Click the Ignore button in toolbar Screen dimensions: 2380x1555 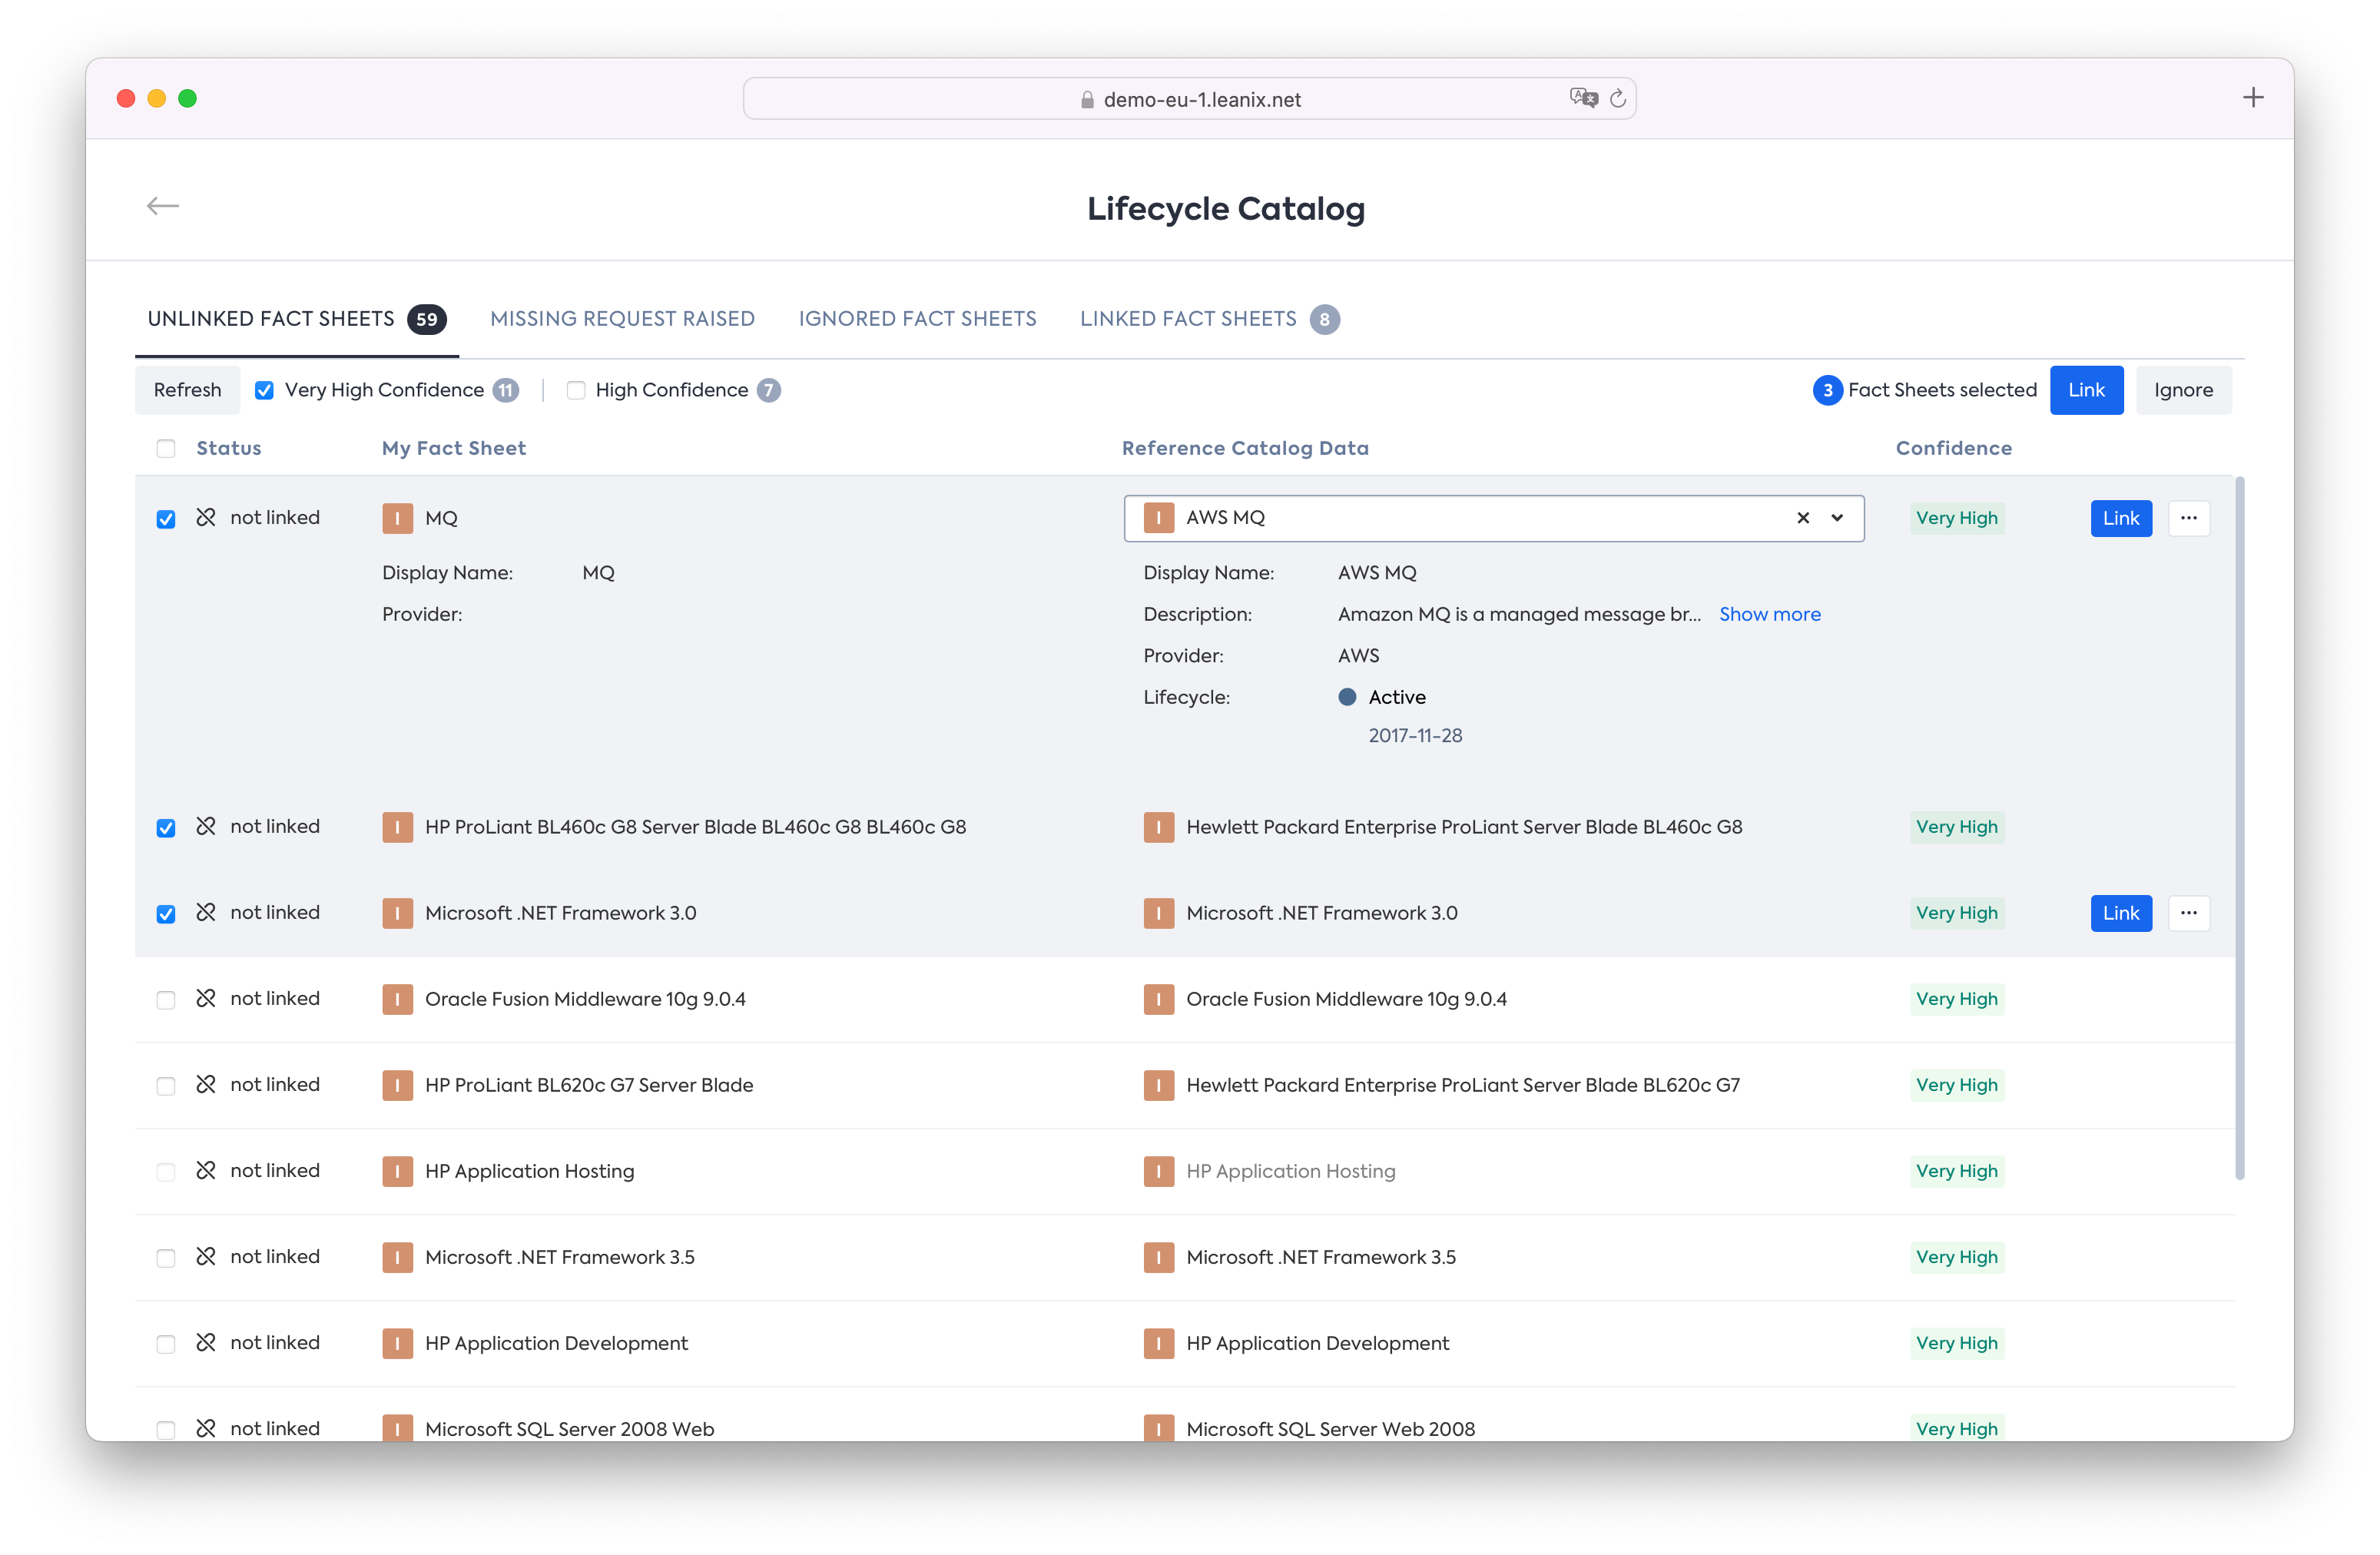pyautogui.click(x=2183, y=390)
